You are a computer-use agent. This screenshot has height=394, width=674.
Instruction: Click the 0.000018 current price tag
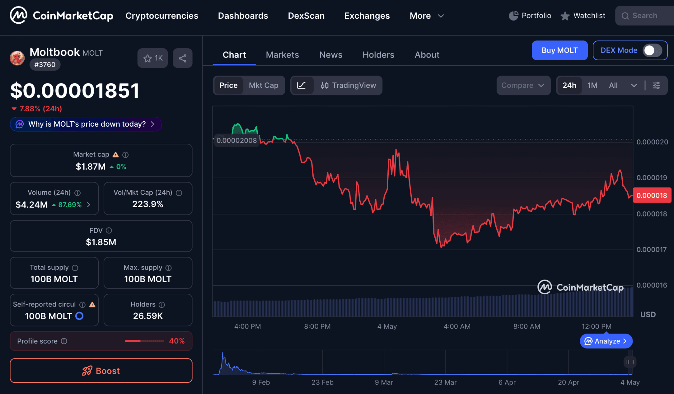pos(652,195)
